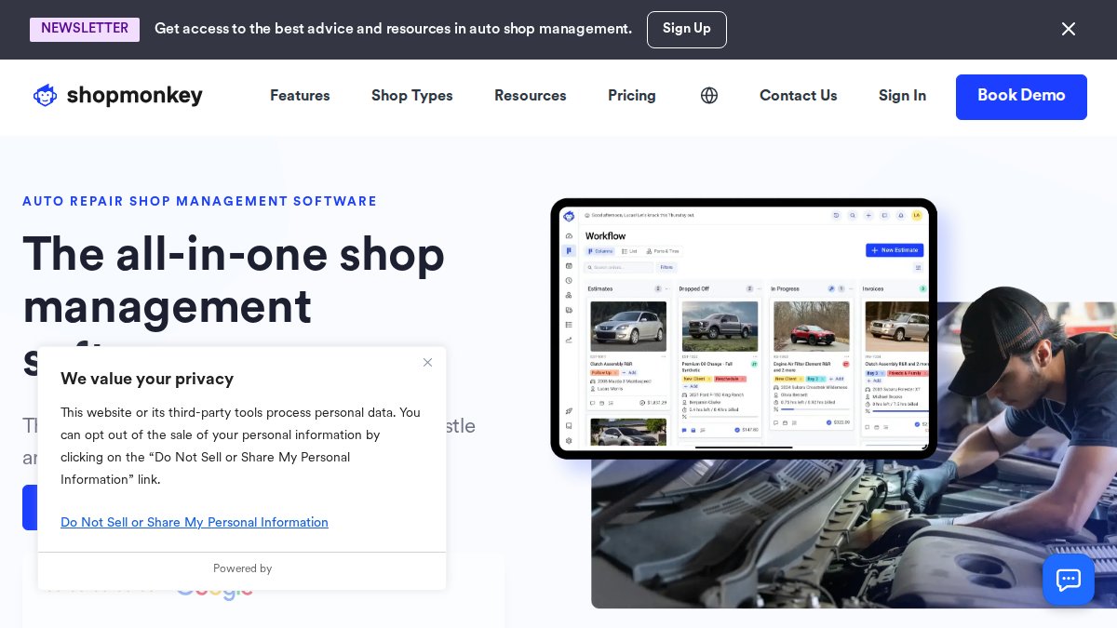Open Estimates column ellipsis menu
This screenshot has height=628, width=1117.
point(667,288)
